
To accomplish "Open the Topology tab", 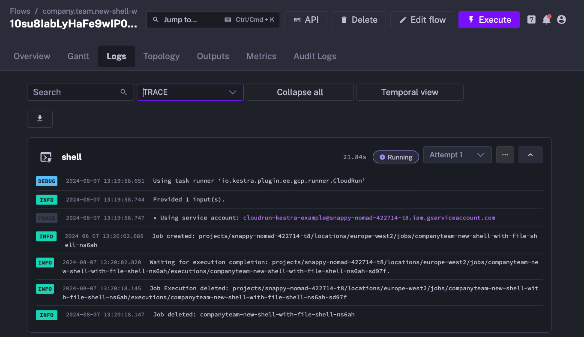I will click(x=161, y=56).
